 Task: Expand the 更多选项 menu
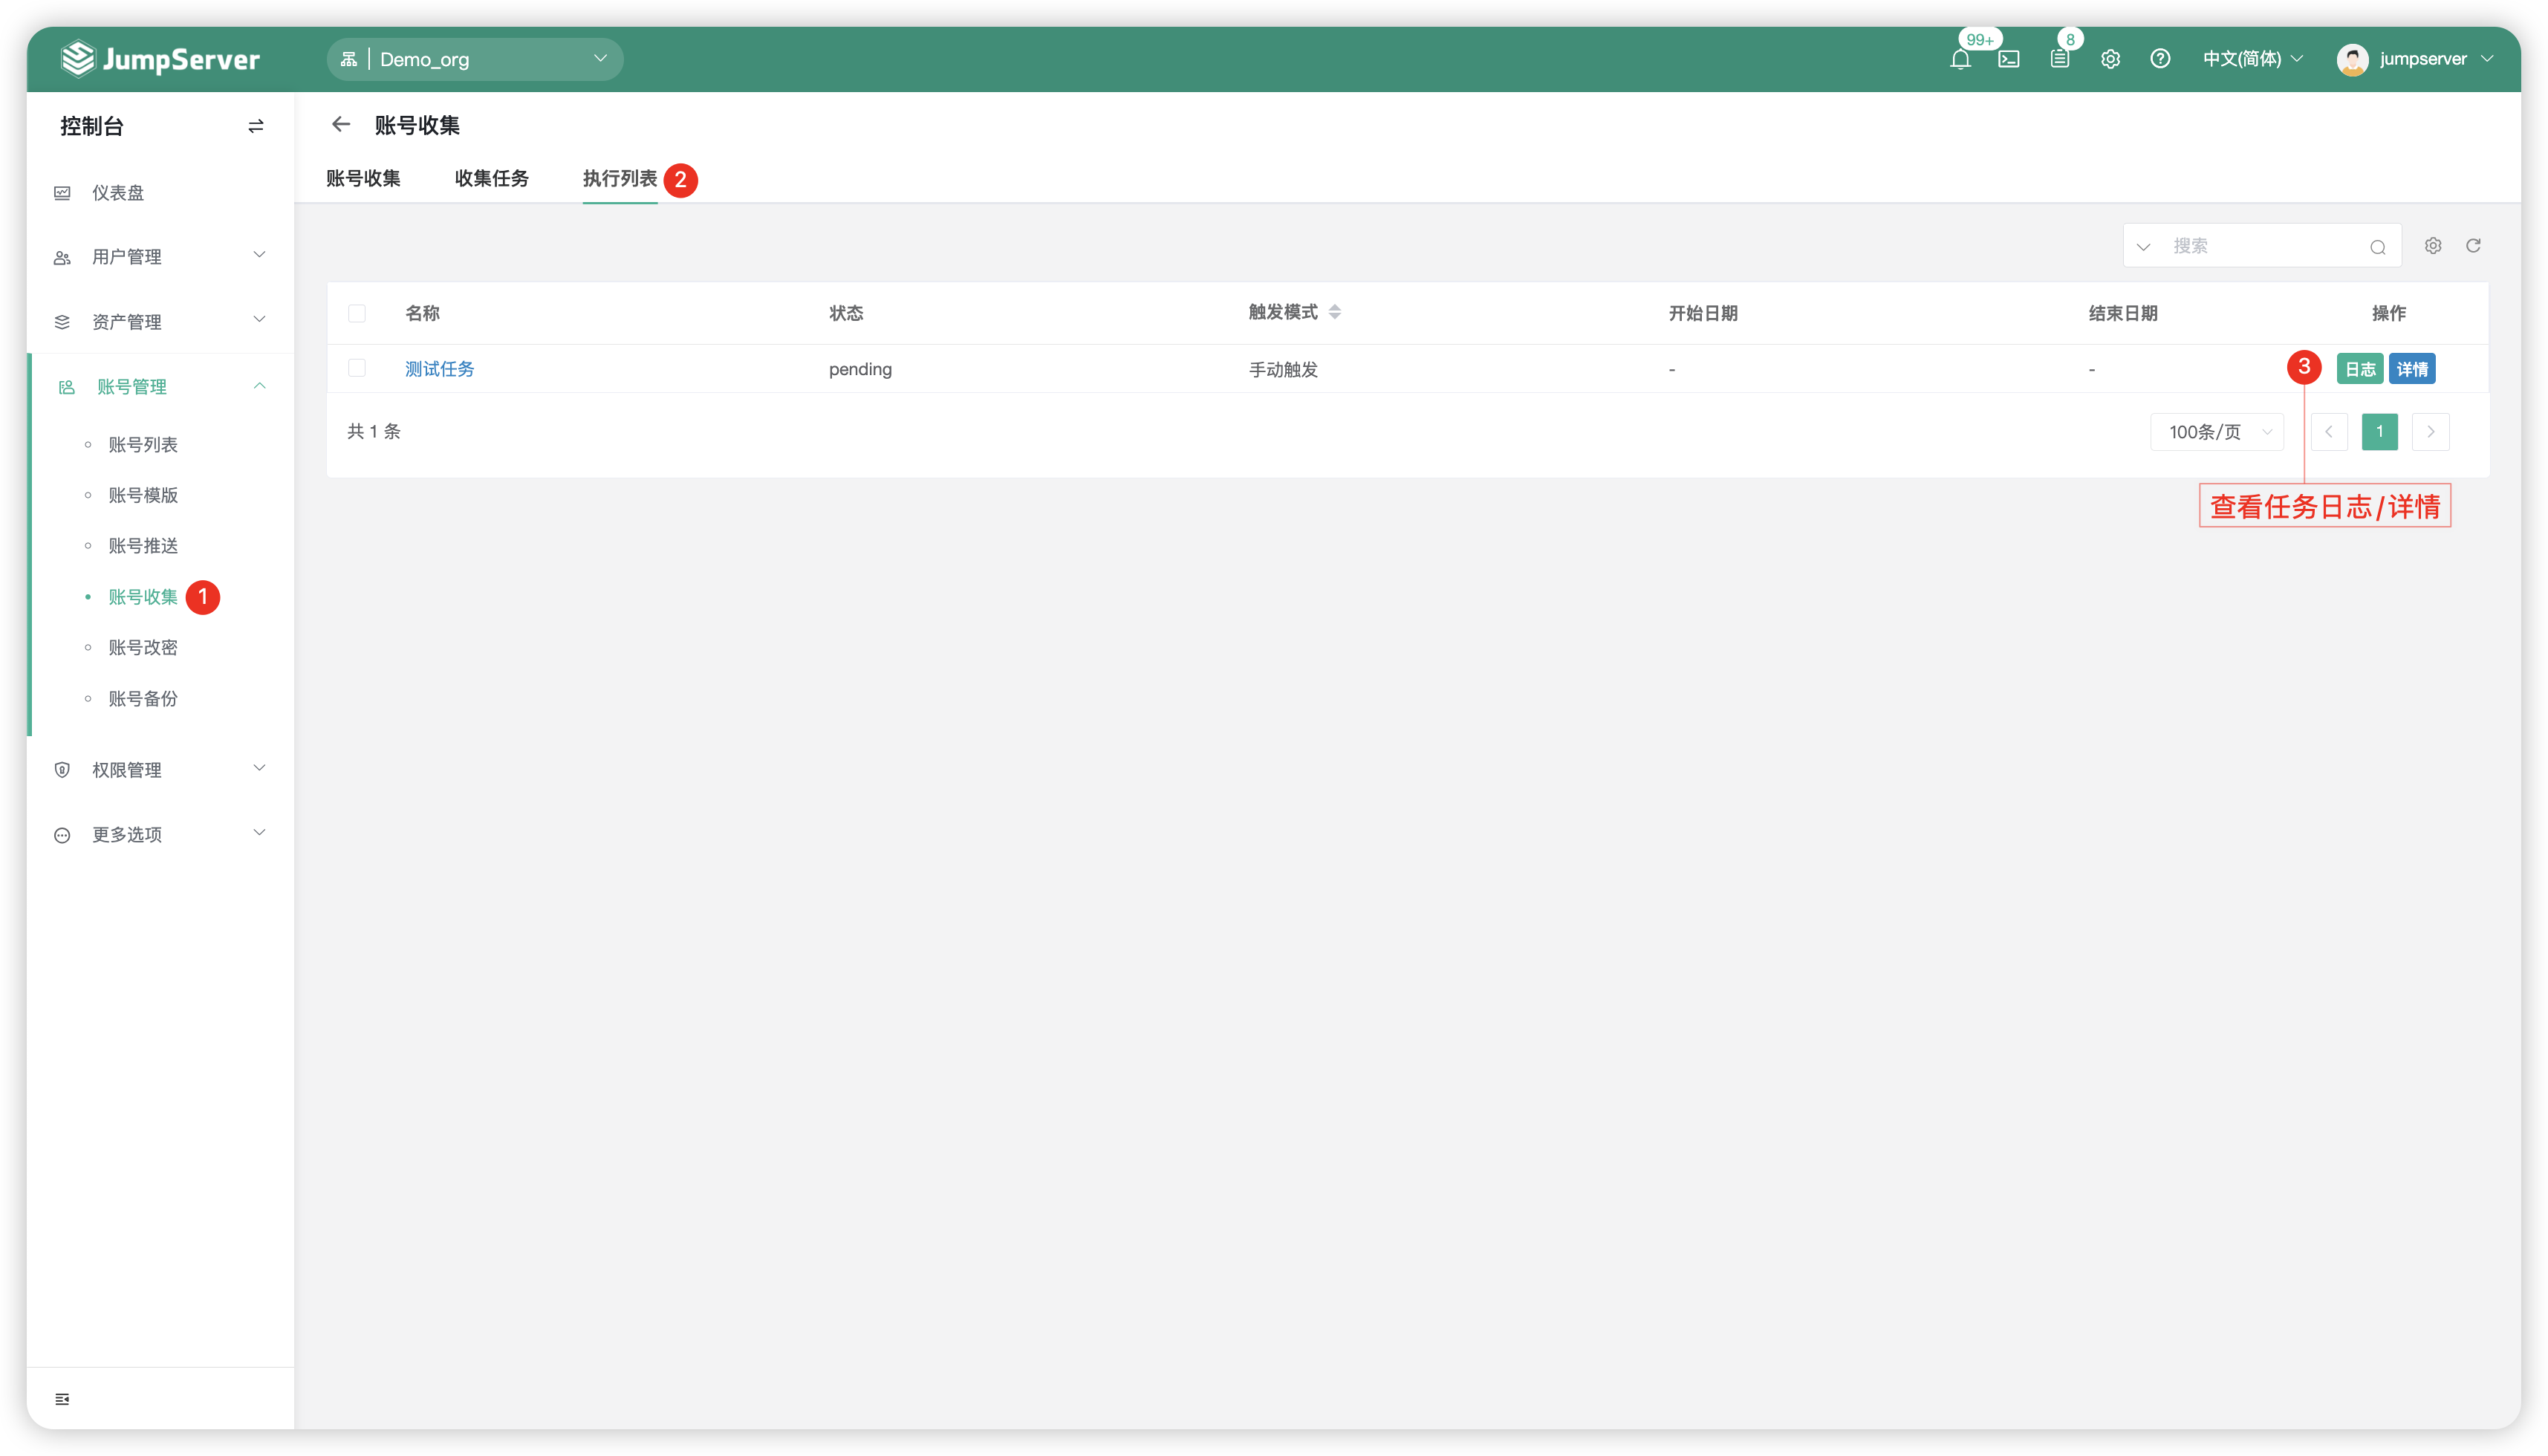point(160,835)
